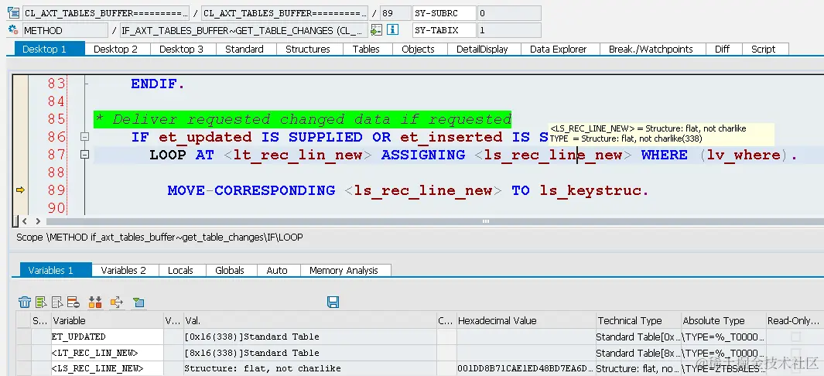The height and width of the screenshot is (376, 824).
Task: Click the ENDIF. statement on line 83
Action: click(x=158, y=84)
